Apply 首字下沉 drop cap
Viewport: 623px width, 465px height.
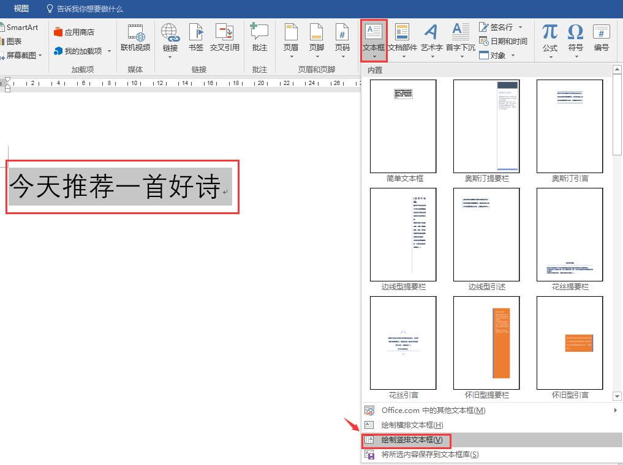(460, 38)
